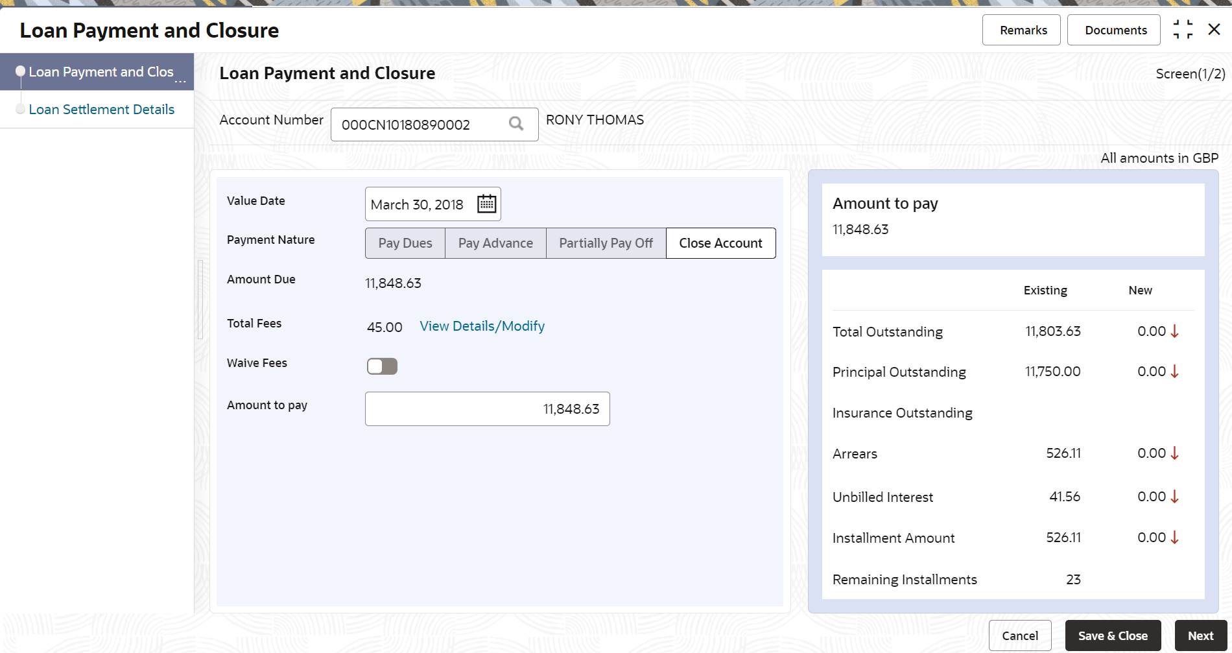Click Remaining Installments value 23

tap(1073, 580)
